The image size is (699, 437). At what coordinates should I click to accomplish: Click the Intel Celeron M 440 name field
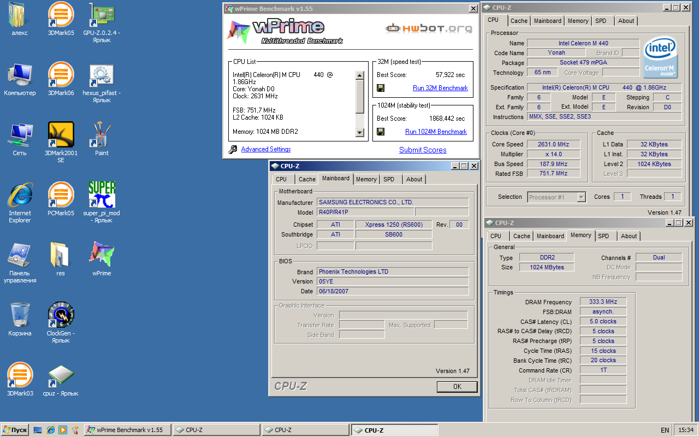tap(583, 43)
